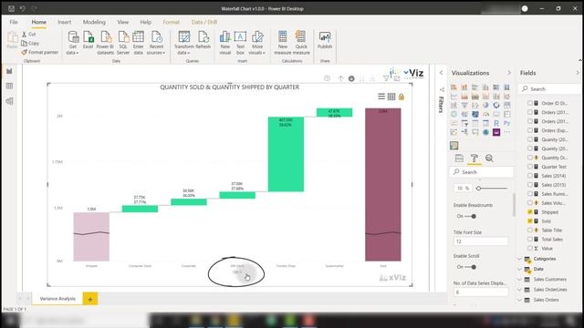Expand the Filters pane
Screen dimensions: 584x328
coord(441,73)
